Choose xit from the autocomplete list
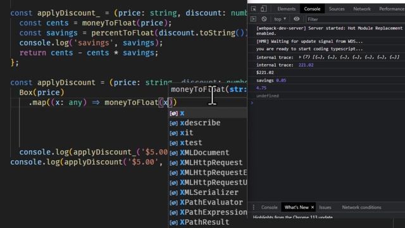Screen dimensions: 405x228 point(208,133)
